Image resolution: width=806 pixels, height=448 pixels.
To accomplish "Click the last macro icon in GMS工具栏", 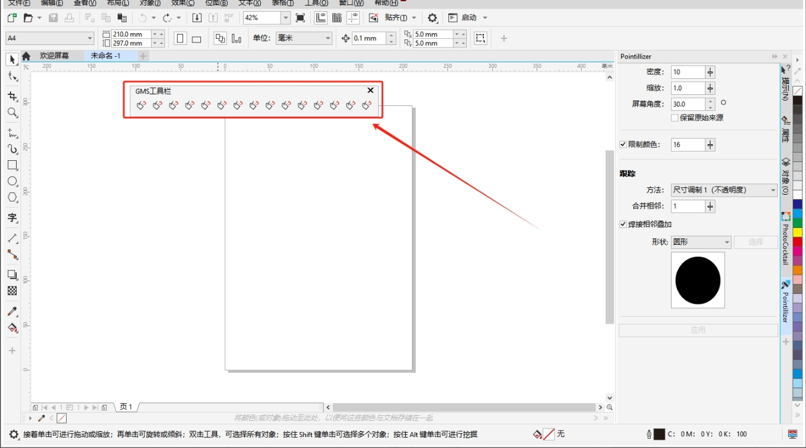I will tap(366, 105).
